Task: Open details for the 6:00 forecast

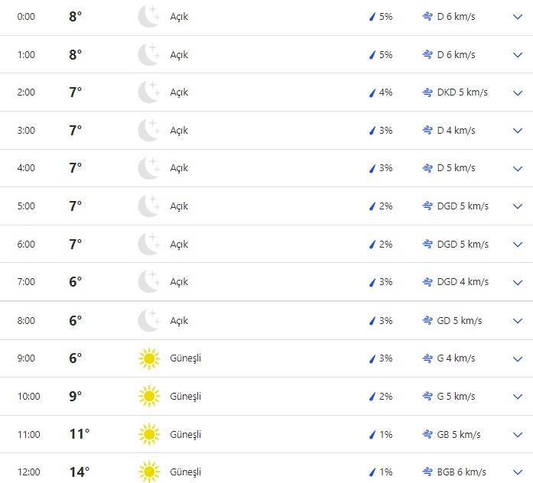Action: (x=518, y=245)
